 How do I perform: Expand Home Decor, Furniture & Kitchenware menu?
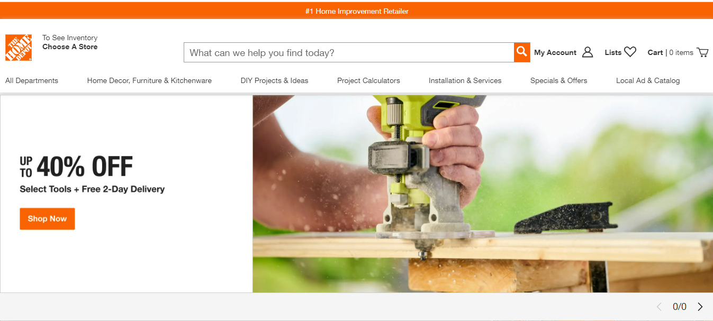coord(149,80)
